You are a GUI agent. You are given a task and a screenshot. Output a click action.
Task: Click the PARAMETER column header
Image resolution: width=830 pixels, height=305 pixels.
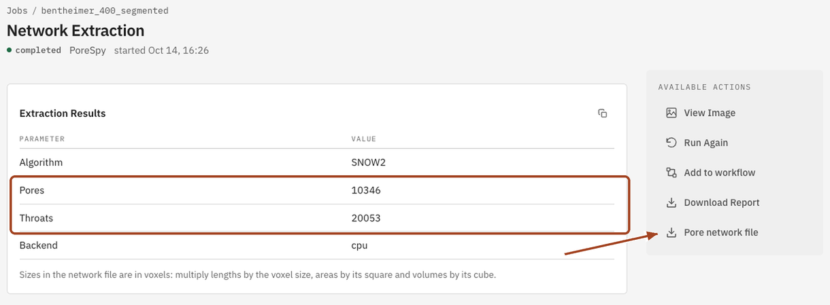(x=42, y=139)
